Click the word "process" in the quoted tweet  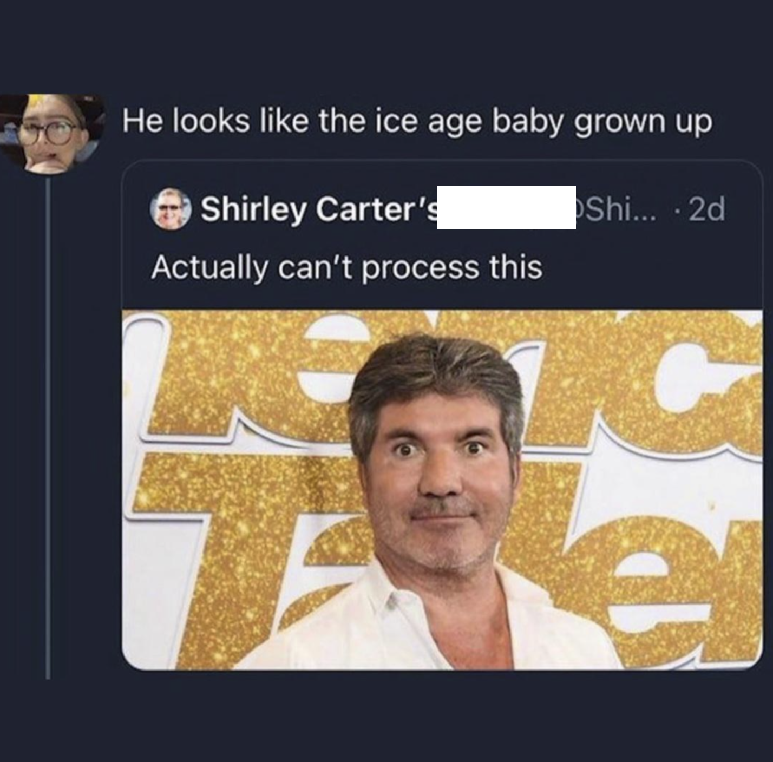pyautogui.click(x=420, y=268)
